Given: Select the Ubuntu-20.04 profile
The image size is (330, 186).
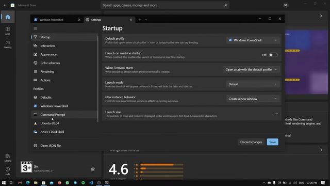Looking at the screenshot, I should pos(64,123).
